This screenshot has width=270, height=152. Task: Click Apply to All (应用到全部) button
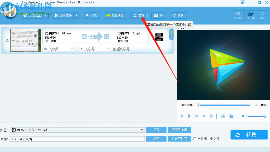(180, 130)
